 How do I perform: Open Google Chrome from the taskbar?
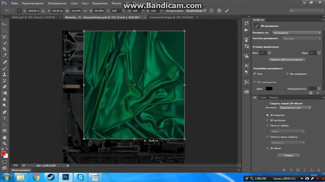(x=36, y=177)
